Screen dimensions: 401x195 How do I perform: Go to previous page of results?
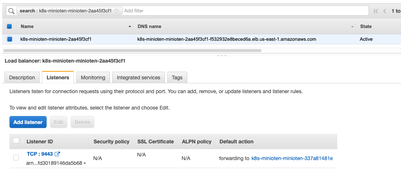(385, 11)
